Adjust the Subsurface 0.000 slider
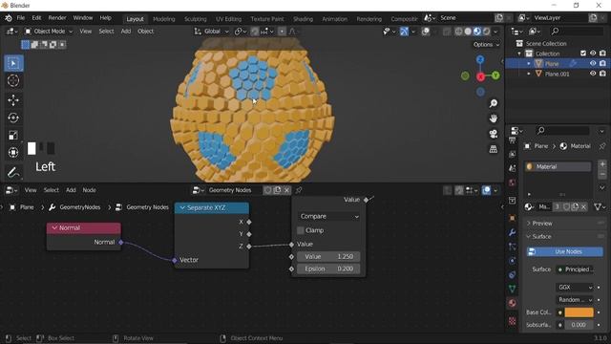Screen dimensions: 611x344 coord(579,325)
